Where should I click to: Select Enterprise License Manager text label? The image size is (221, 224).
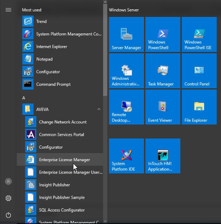click(65, 160)
